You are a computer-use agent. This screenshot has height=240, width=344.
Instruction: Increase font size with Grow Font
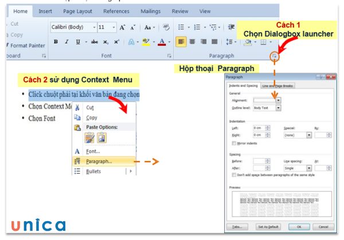(x=122, y=27)
